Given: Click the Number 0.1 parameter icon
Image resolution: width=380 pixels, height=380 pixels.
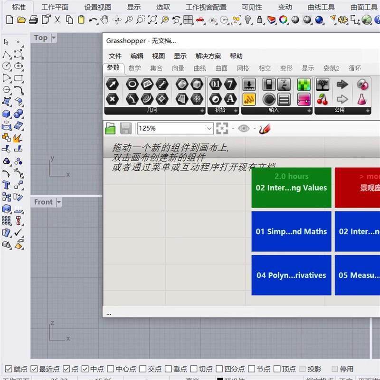Looking at the screenshot, I should click(x=216, y=85).
